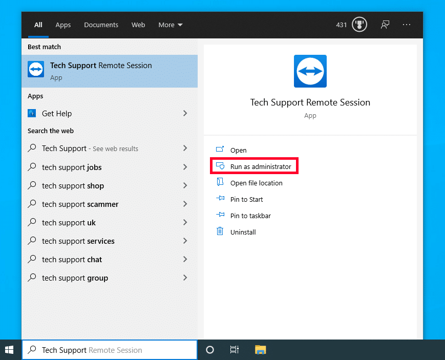Expand the tech support scammer suggestion arrow
This screenshot has height=360, width=445.
click(185, 204)
